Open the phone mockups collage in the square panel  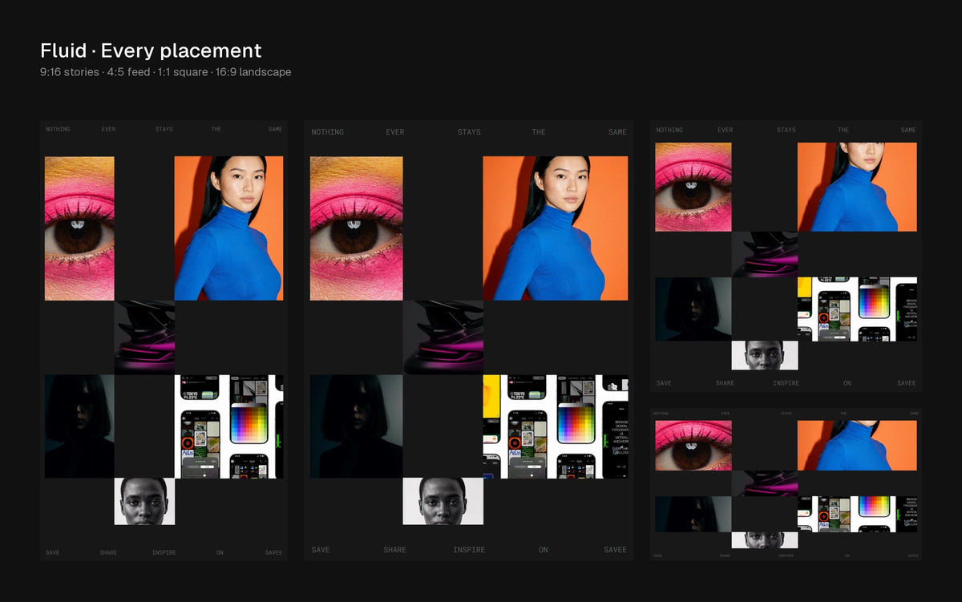coord(858,309)
